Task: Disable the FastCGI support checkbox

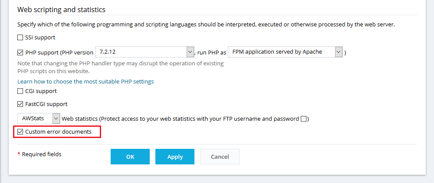Action: point(20,104)
